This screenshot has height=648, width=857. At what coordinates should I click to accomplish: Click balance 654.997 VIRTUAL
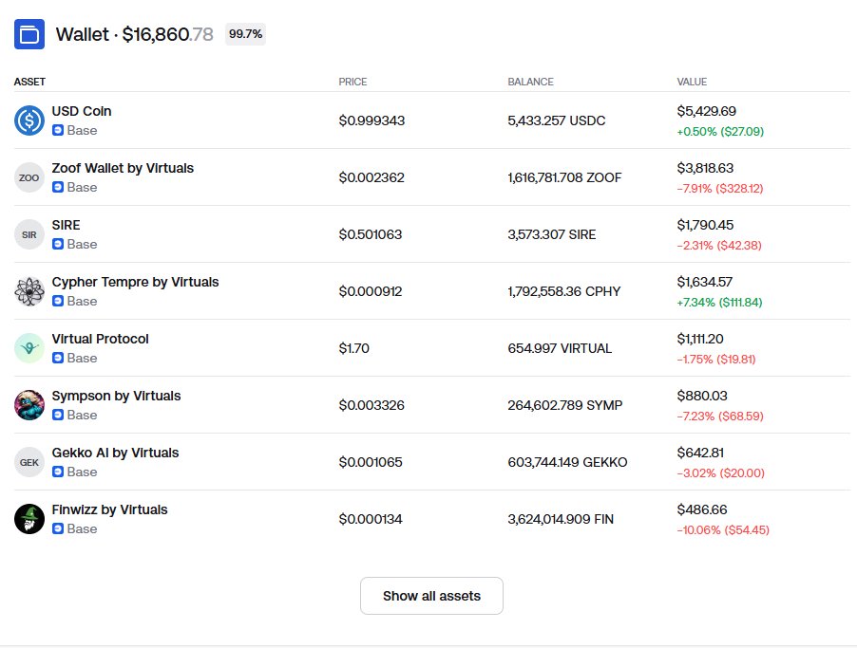point(560,348)
